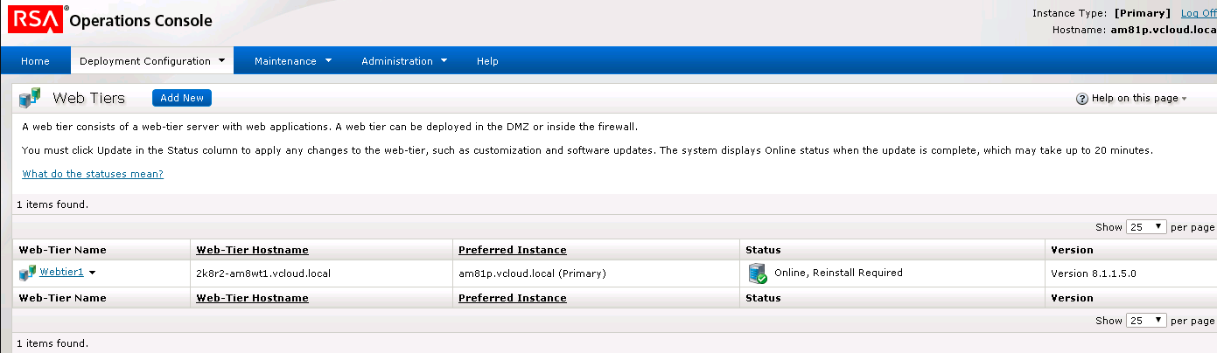Expand the Webtier1 context menu arrow
The height and width of the screenshot is (353, 1217).
93,273
